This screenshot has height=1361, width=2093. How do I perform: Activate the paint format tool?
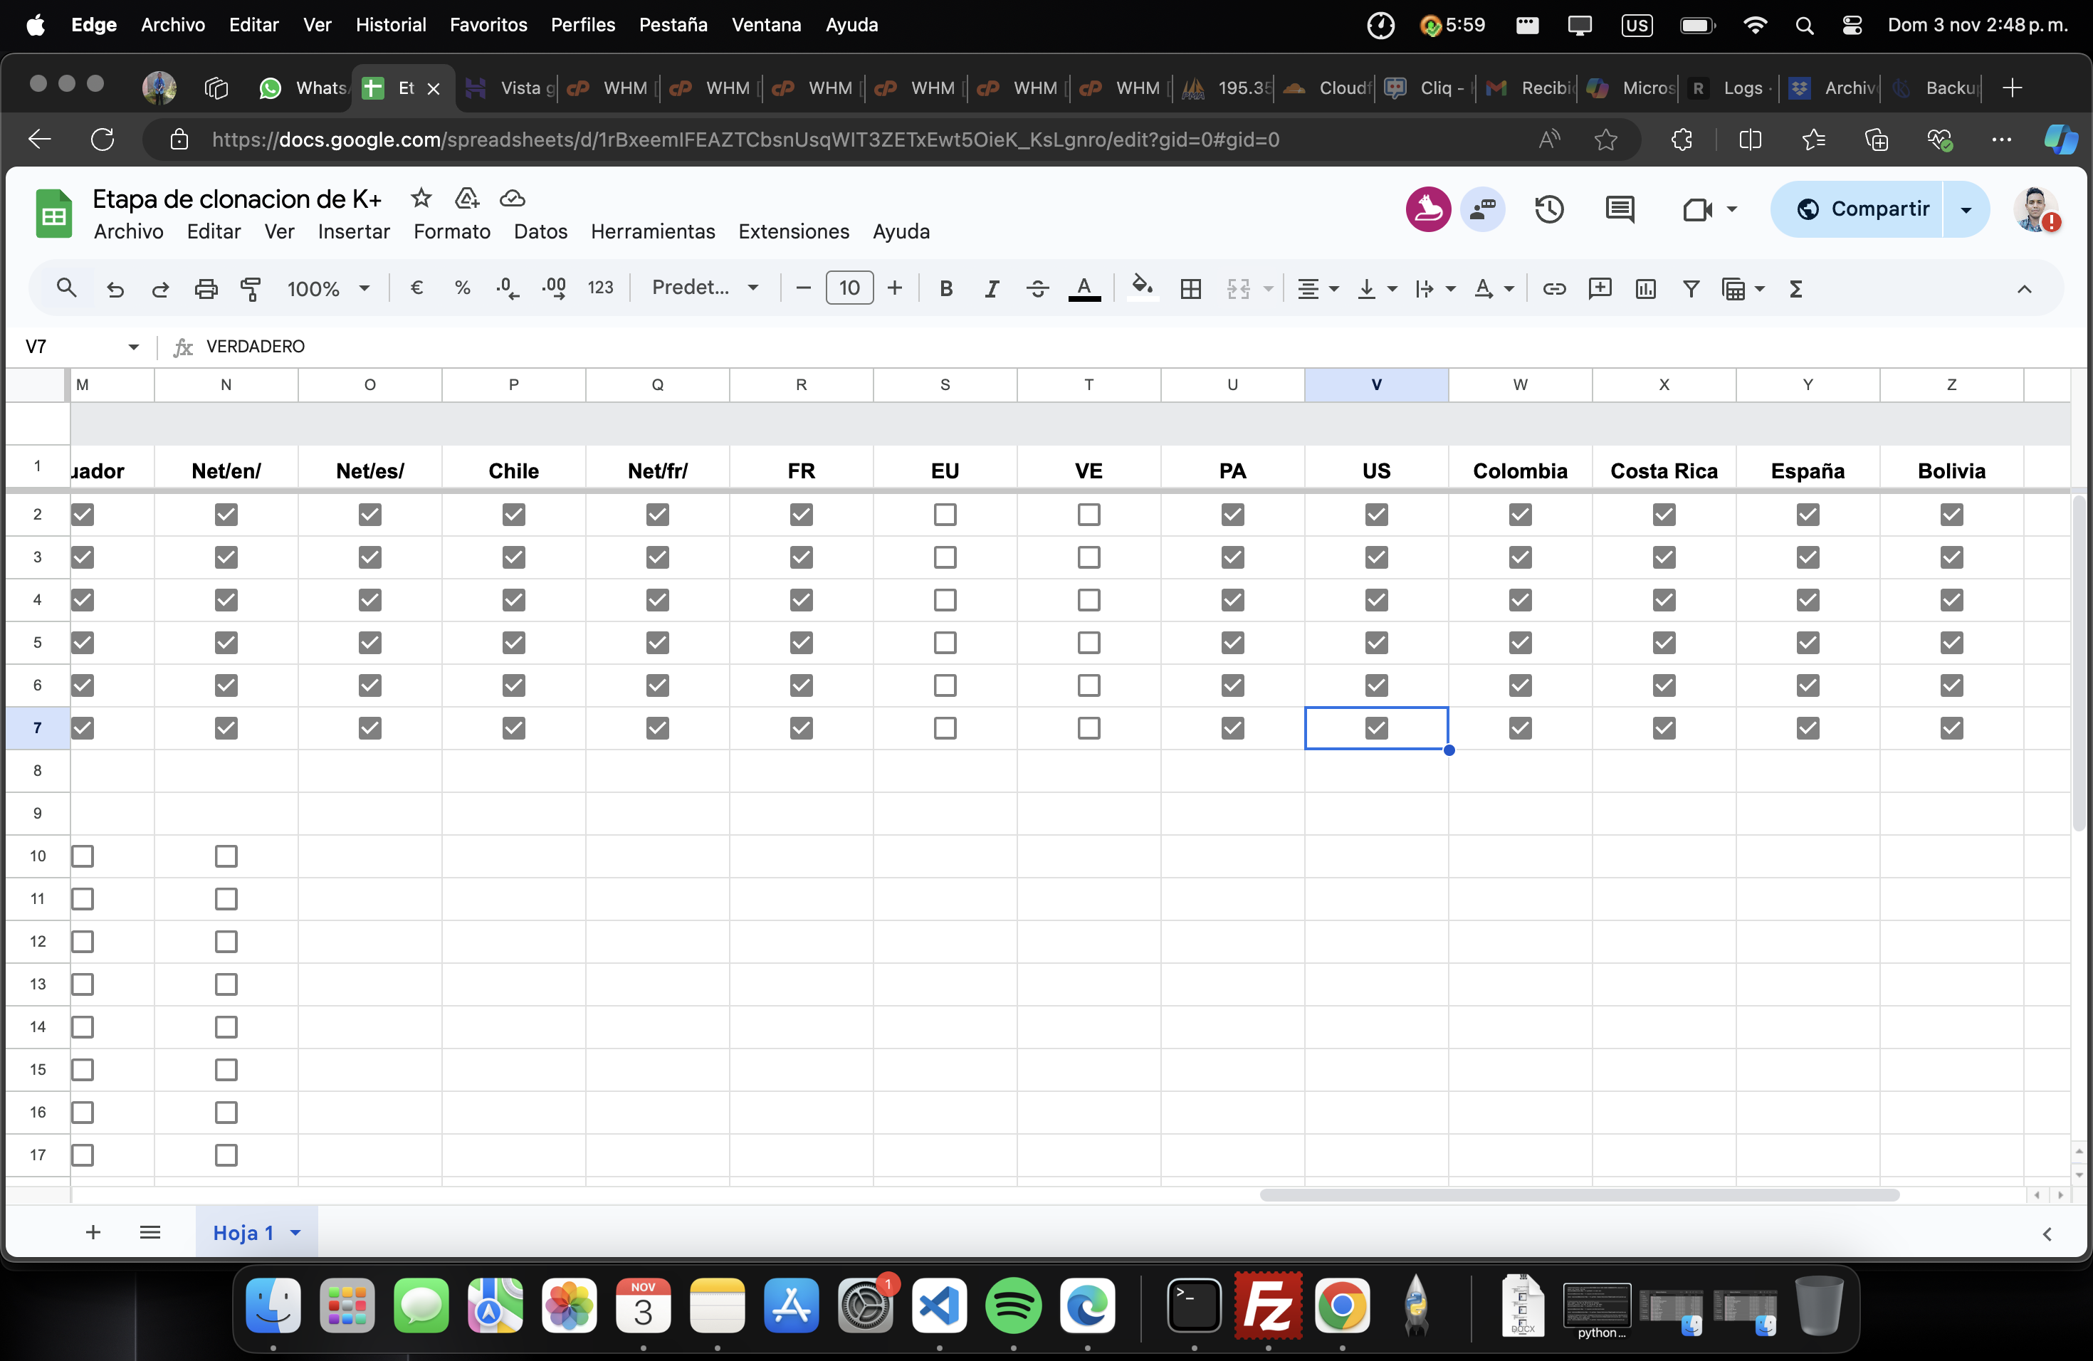click(x=251, y=288)
